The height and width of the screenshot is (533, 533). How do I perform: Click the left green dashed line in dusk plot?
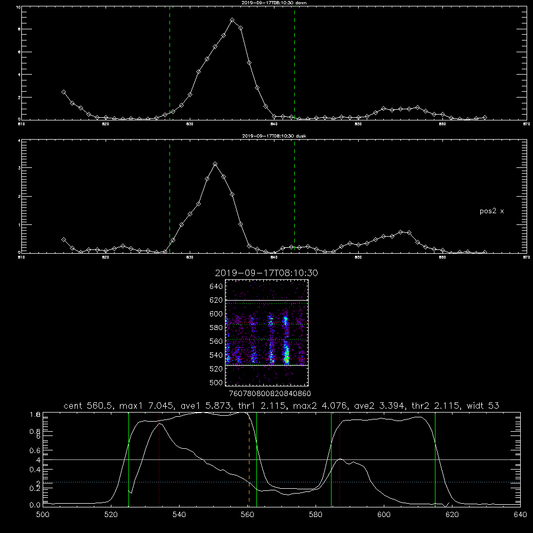point(169,197)
